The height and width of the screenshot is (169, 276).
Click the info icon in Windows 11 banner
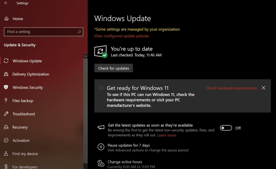(101, 88)
